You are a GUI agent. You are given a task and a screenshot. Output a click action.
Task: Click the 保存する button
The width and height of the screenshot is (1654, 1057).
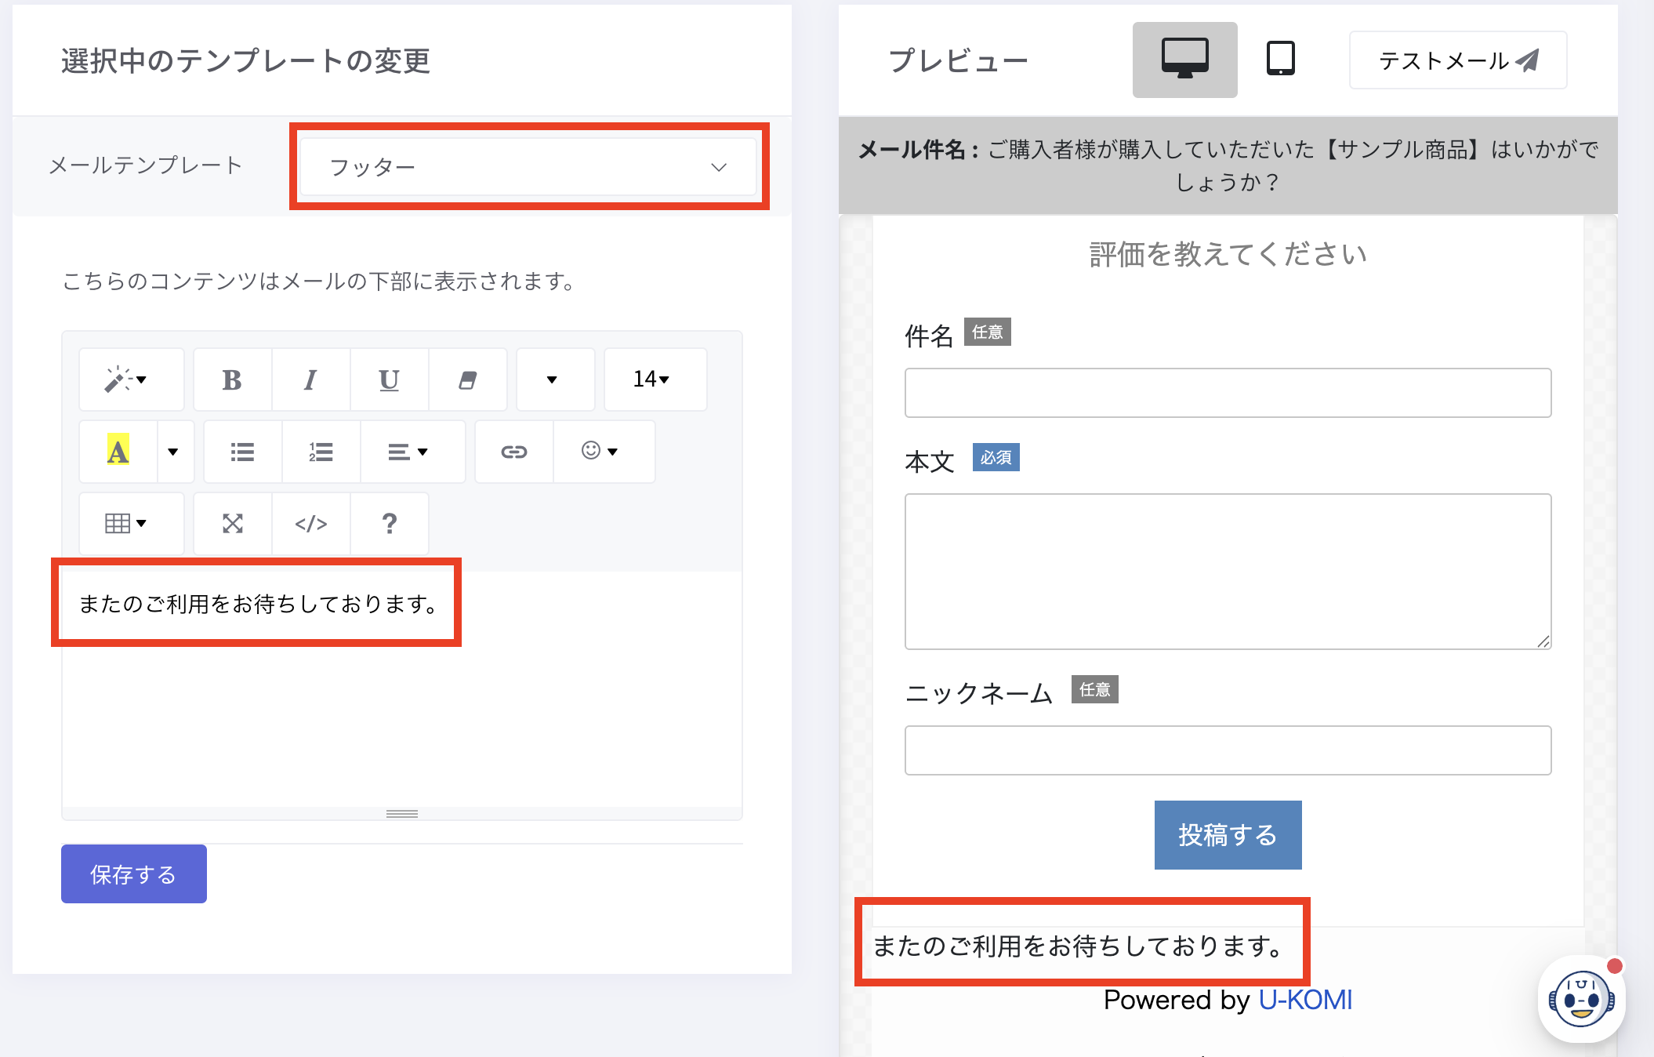pyautogui.click(x=134, y=874)
